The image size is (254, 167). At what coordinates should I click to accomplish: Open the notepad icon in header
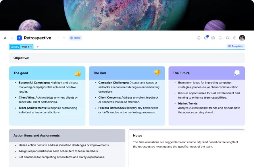pos(199,38)
